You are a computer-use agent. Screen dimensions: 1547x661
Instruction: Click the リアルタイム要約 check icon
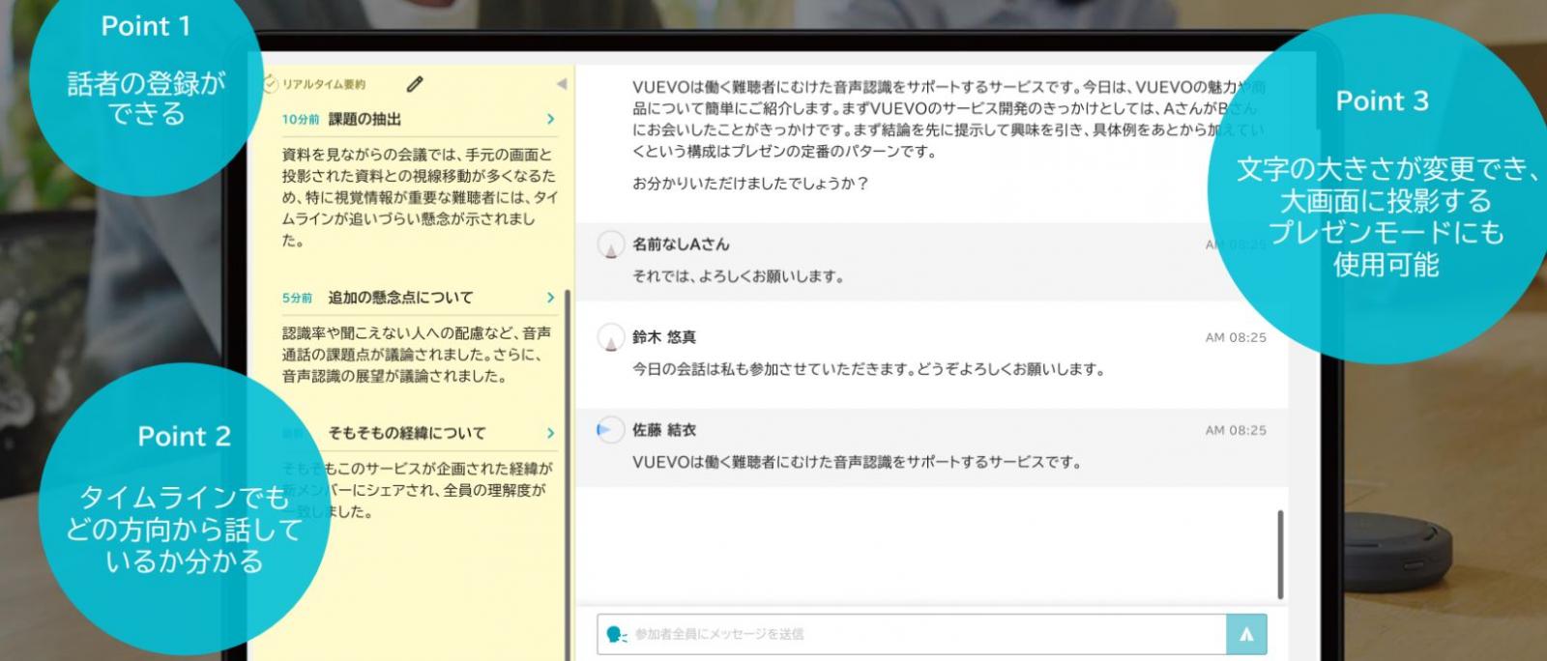(x=270, y=84)
